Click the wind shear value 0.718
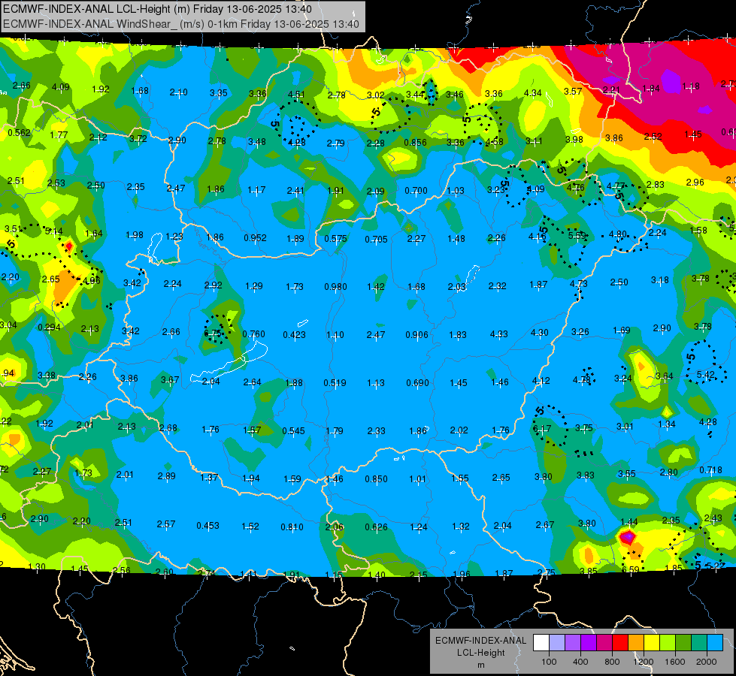This screenshot has width=736, height=676. point(710,470)
